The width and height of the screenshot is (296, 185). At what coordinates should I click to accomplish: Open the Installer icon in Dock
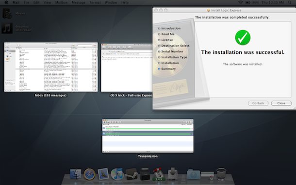coord(173,174)
